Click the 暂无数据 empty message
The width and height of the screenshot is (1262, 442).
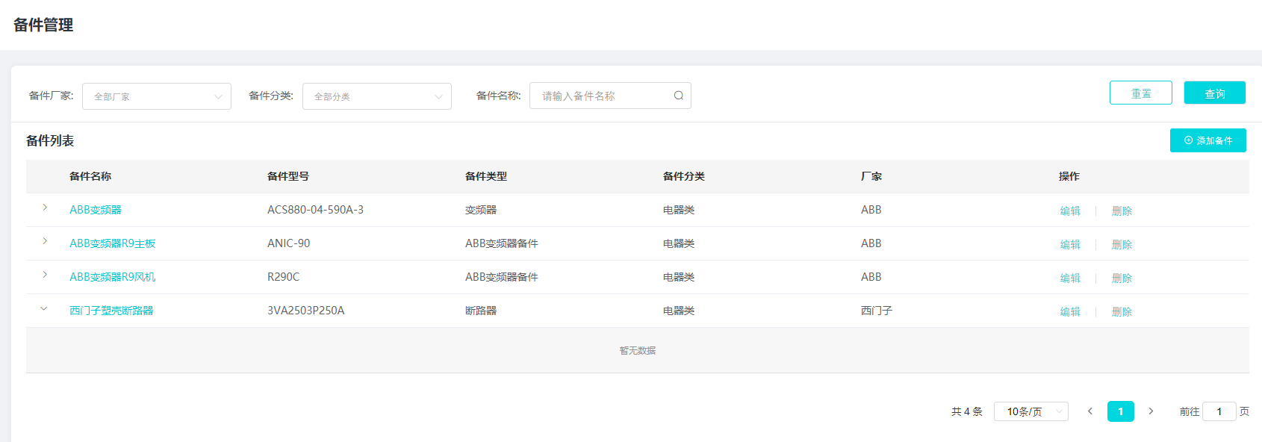click(x=638, y=350)
